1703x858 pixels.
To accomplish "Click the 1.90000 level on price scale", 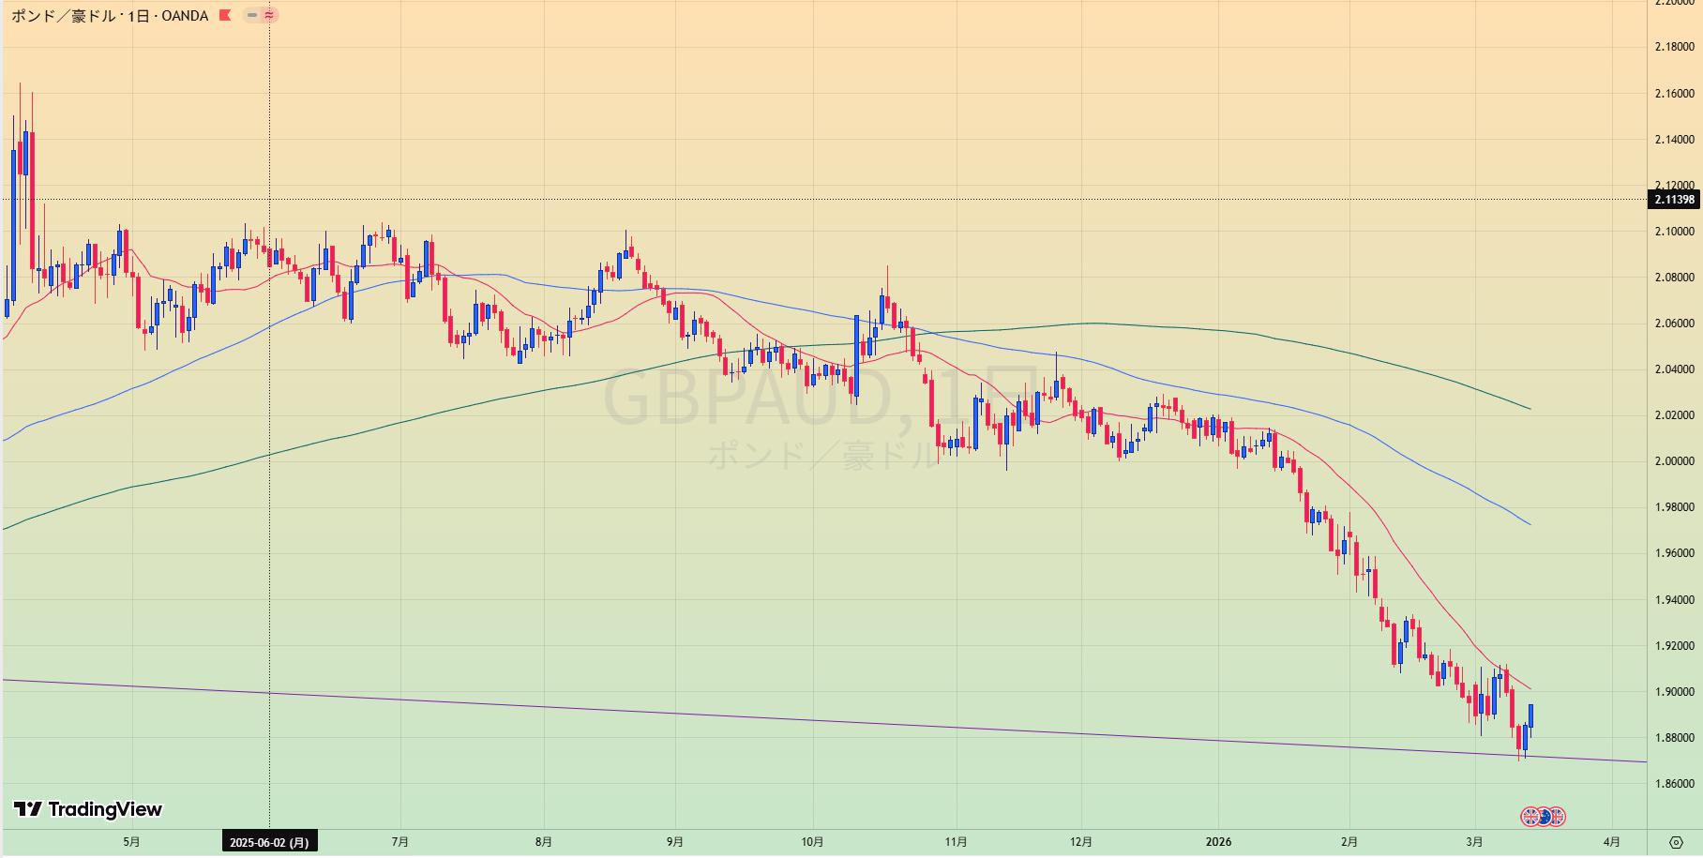I will (1675, 692).
